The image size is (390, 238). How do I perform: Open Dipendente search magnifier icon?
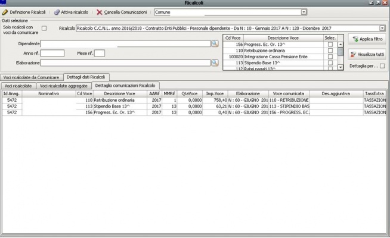click(x=215, y=43)
